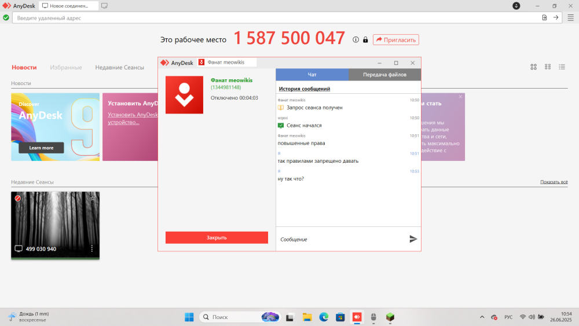Open the Новости tab
The image size is (579, 326).
click(24, 67)
